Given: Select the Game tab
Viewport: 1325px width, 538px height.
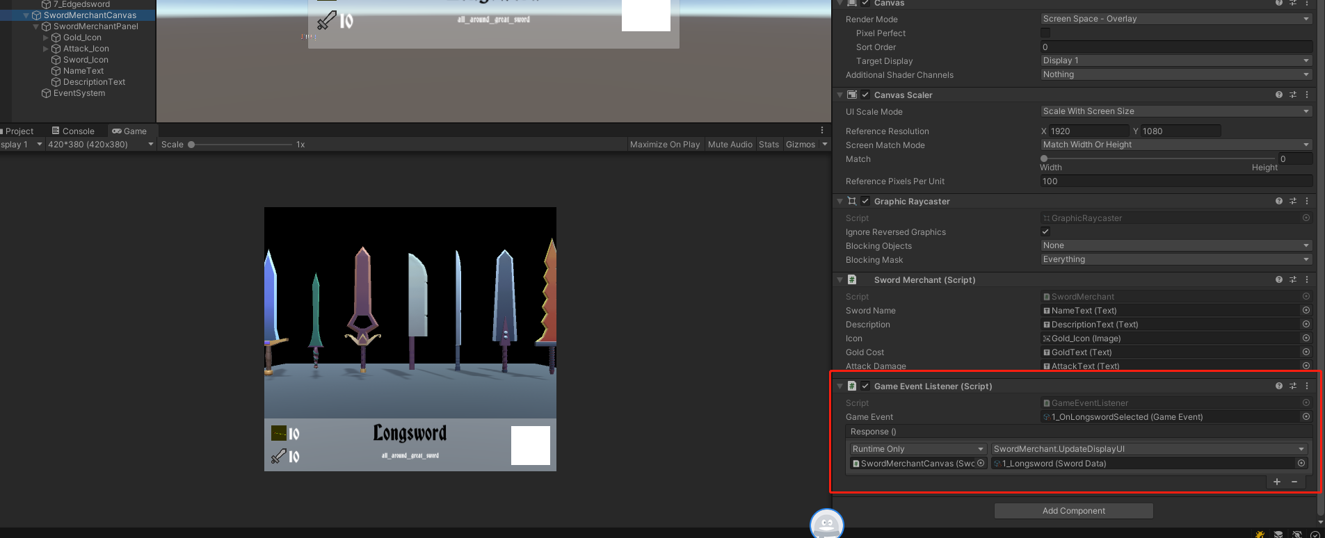Looking at the screenshot, I should click(x=129, y=131).
